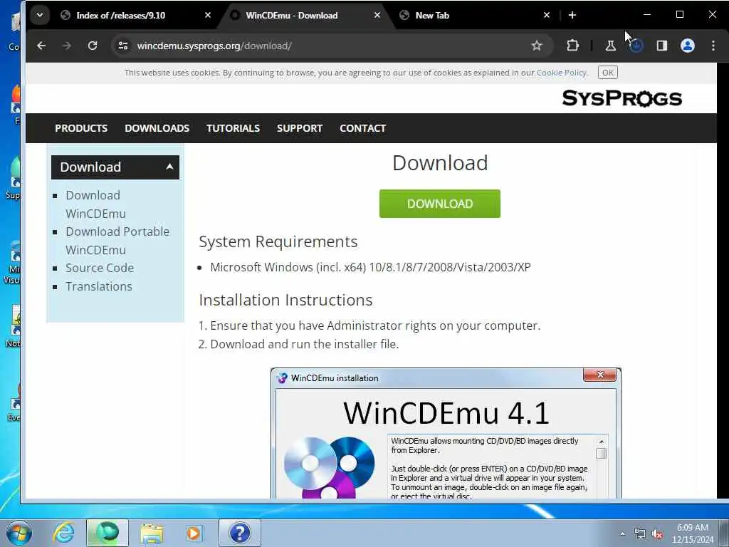Expand the tab search dropdown
The height and width of the screenshot is (547, 729).
click(x=40, y=15)
